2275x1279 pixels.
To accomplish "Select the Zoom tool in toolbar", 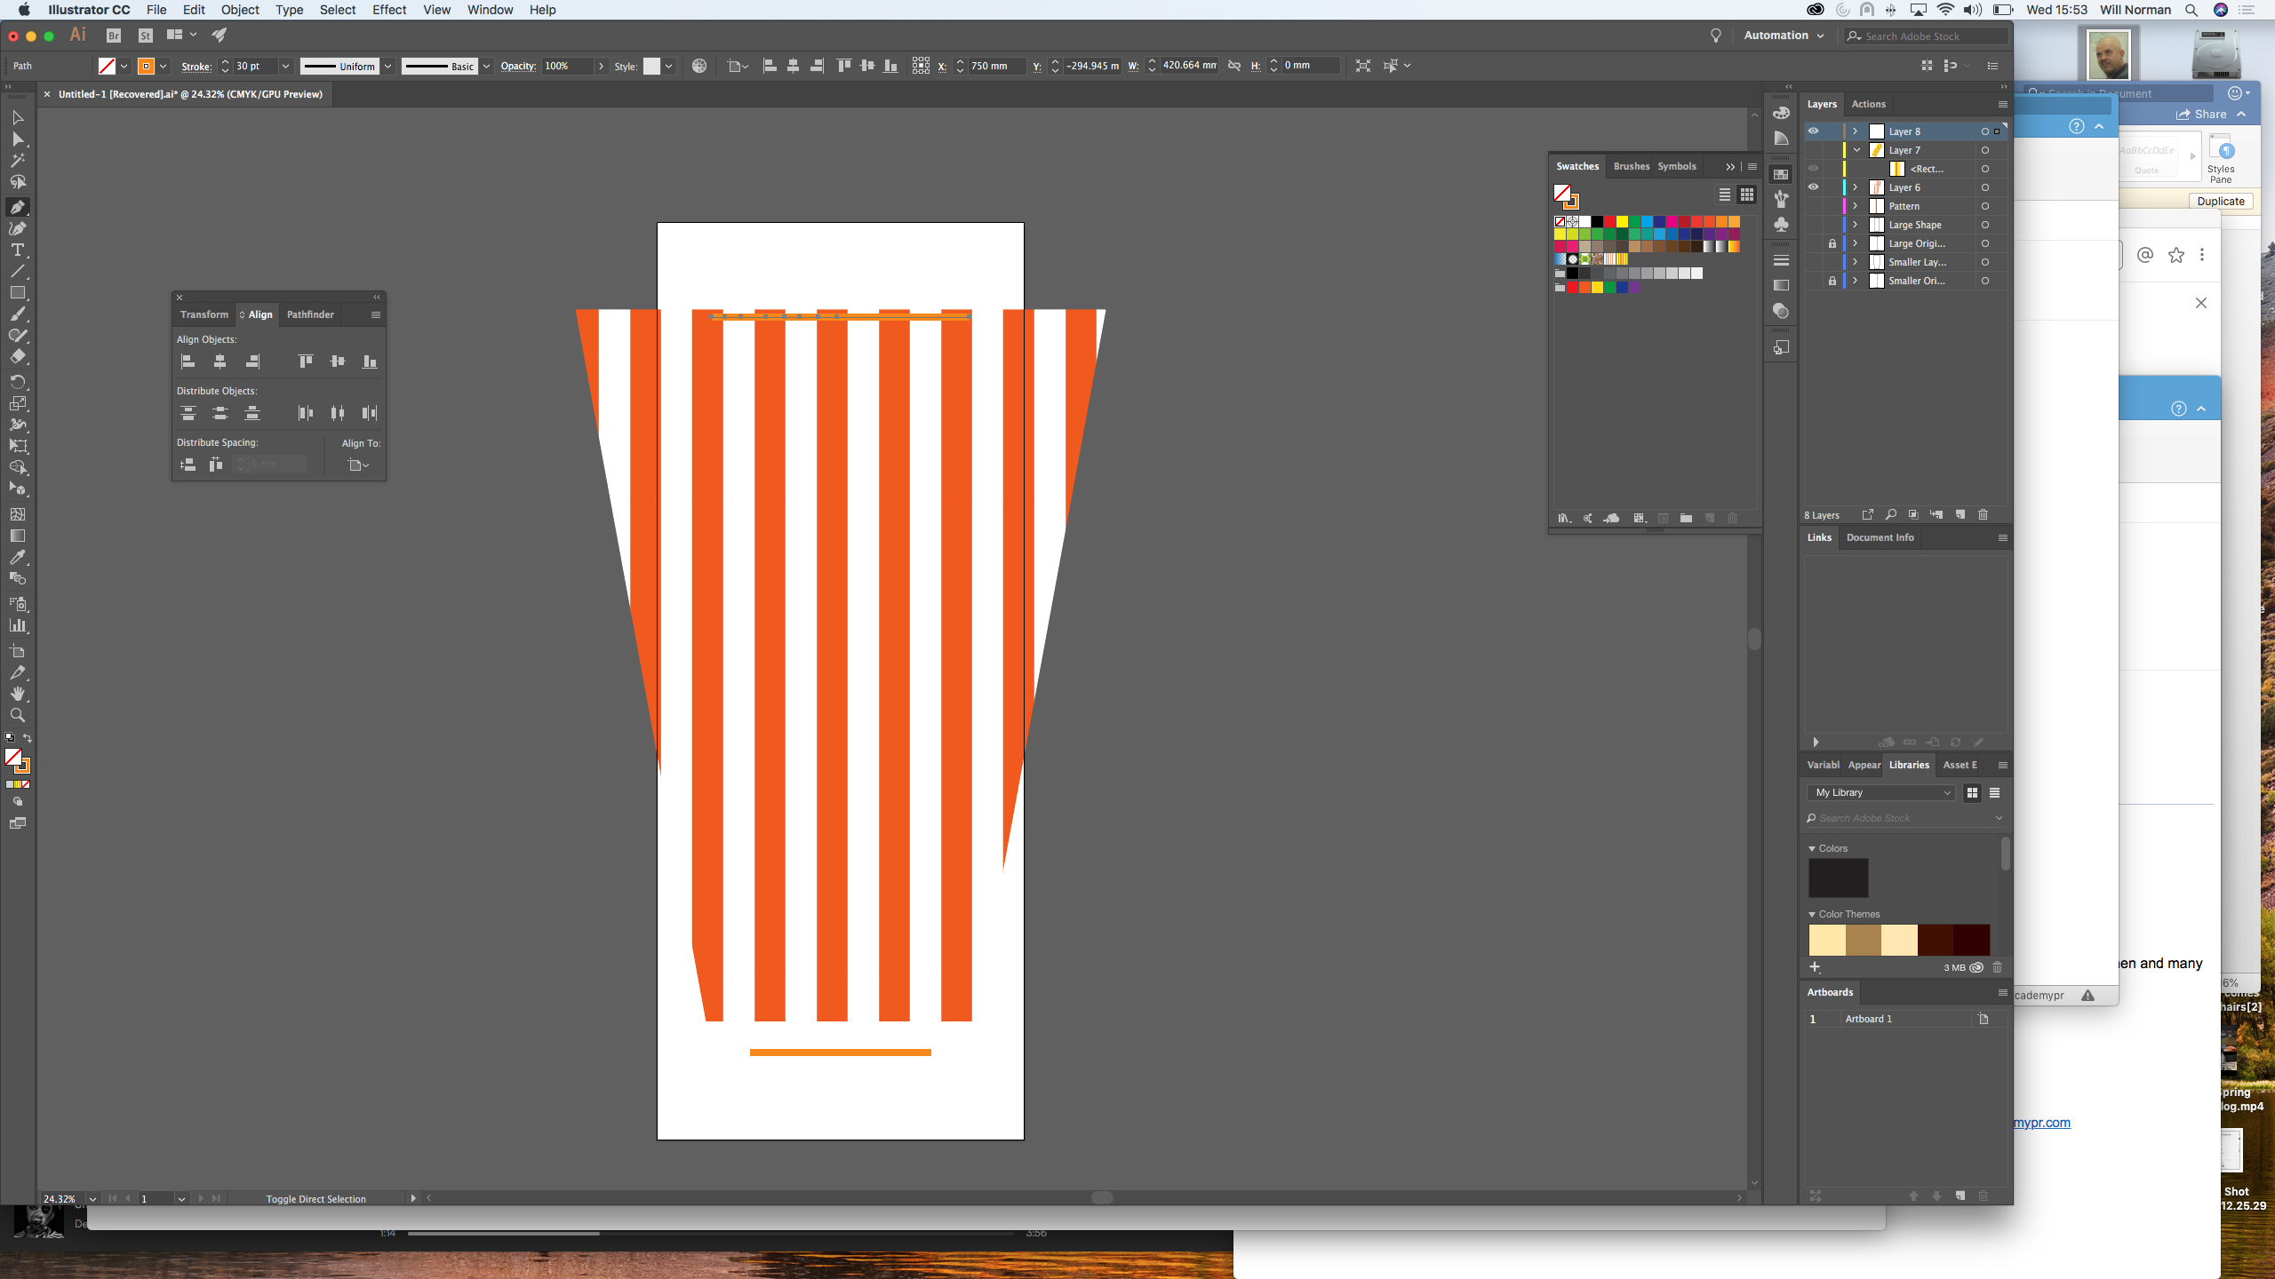I will click(x=17, y=715).
